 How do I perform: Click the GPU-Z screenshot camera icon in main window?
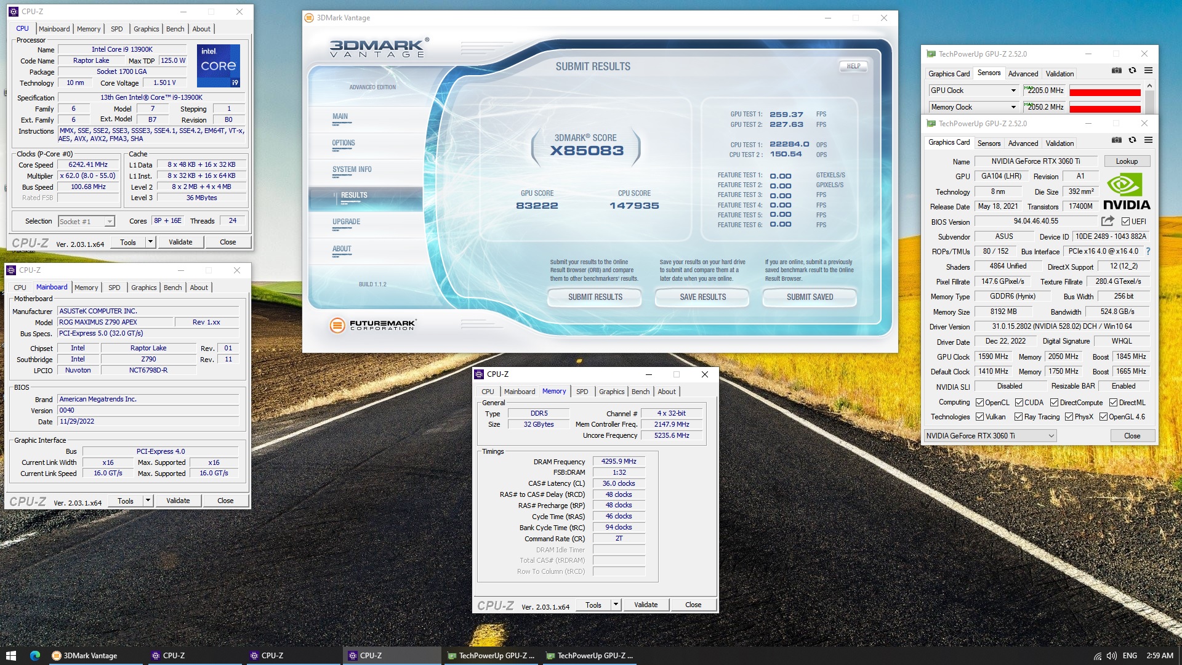[1116, 140]
